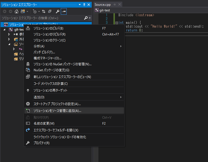
Task: Click the search magnifier icon
Action: (x=86, y=18)
